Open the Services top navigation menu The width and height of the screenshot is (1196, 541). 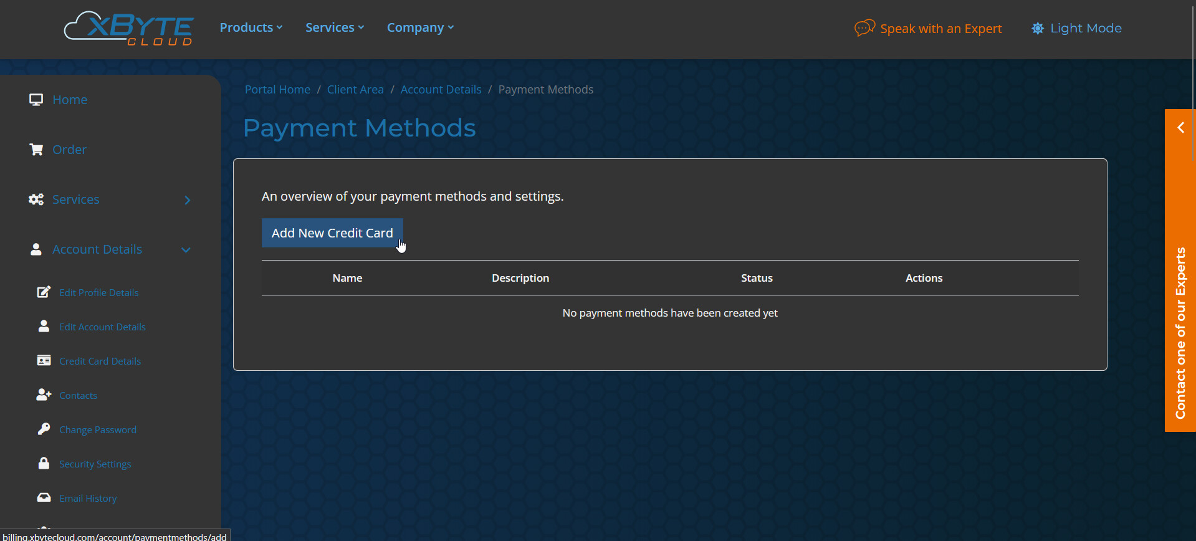click(335, 27)
